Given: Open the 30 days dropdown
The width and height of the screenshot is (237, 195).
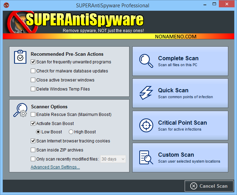Looking at the screenshot, I should [113, 159].
